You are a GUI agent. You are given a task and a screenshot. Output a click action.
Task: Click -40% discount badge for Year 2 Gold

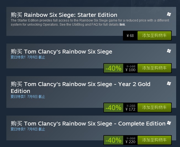[x=113, y=108]
